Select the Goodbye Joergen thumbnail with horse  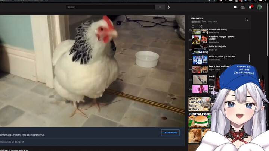pos(200,40)
